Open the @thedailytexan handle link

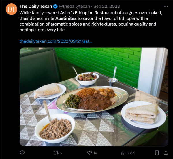pos(74,6)
